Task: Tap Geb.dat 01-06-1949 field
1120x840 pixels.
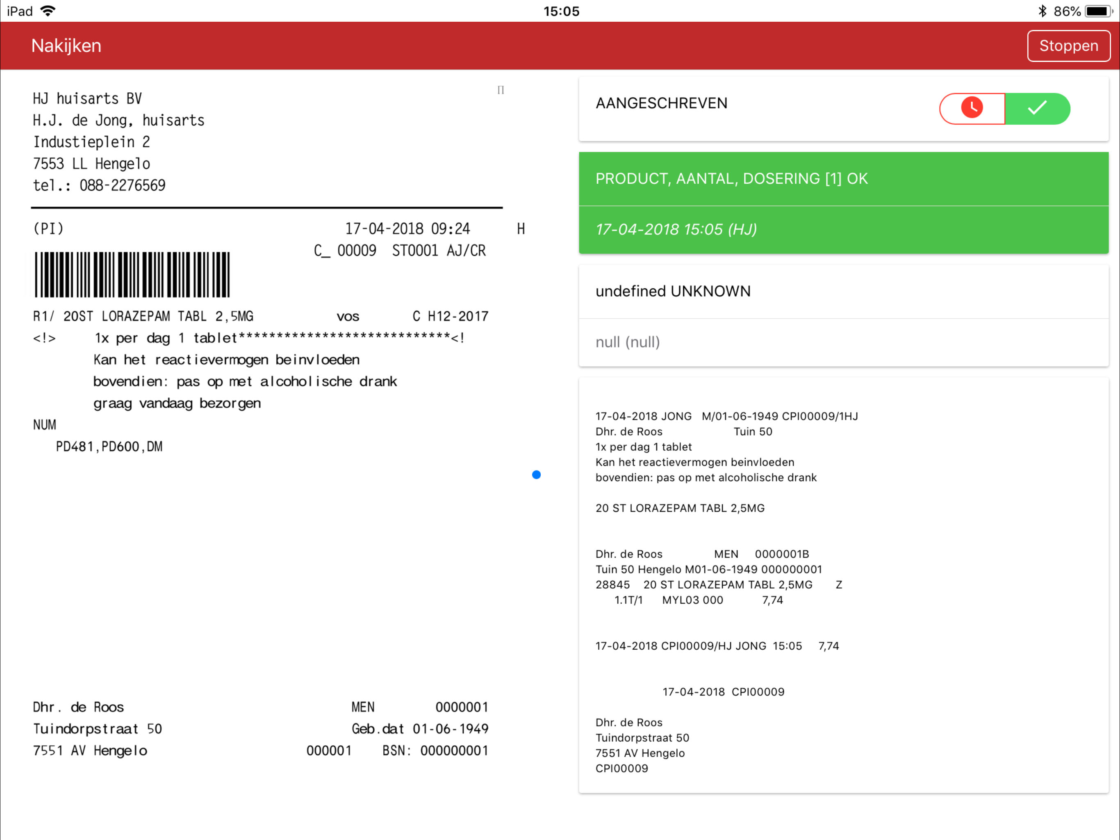Action: [x=420, y=729]
